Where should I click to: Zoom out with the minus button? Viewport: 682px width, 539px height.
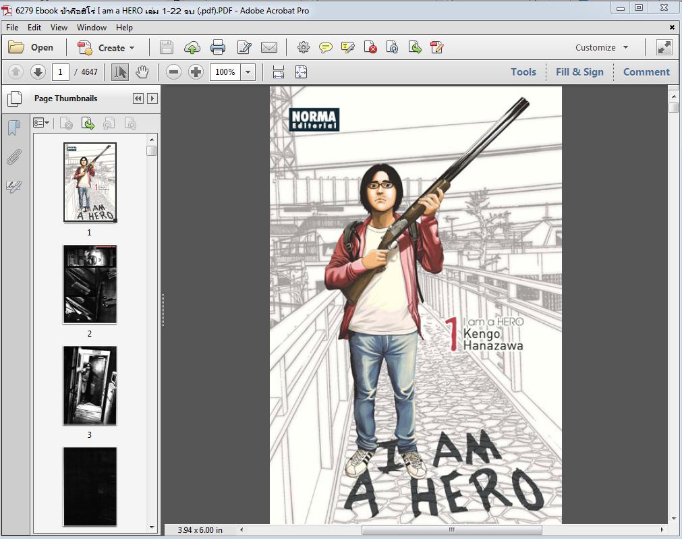click(x=173, y=72)
